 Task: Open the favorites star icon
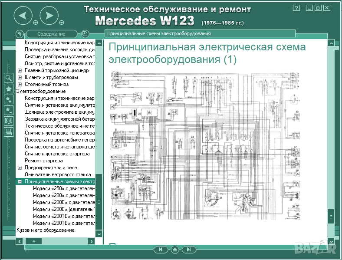coord(9,89)
